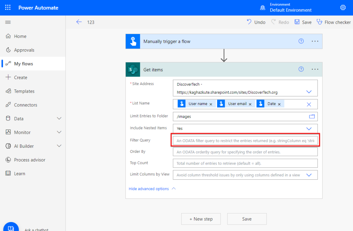Click the SharePoint Get items icon
Image resolution: width=353 pixels, height=231 pixels.
(133, 70)
